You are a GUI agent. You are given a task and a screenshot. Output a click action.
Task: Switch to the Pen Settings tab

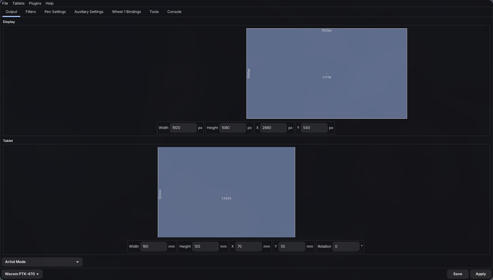coord(55,12)
